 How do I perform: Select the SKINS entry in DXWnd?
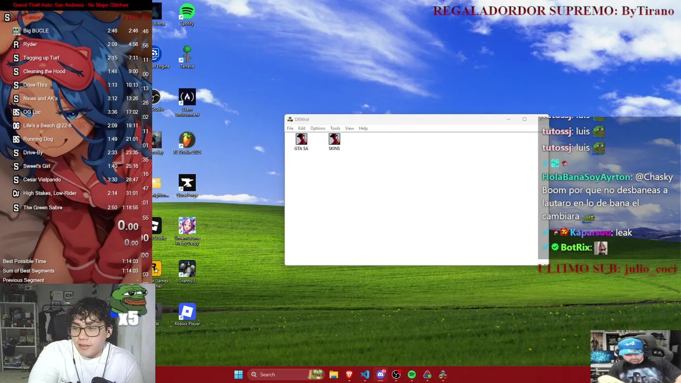(x=334, y=142)
